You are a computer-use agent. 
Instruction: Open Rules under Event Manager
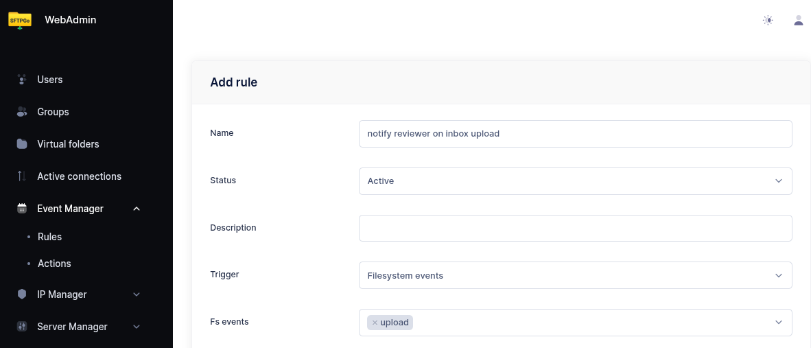tap(49, 237)
